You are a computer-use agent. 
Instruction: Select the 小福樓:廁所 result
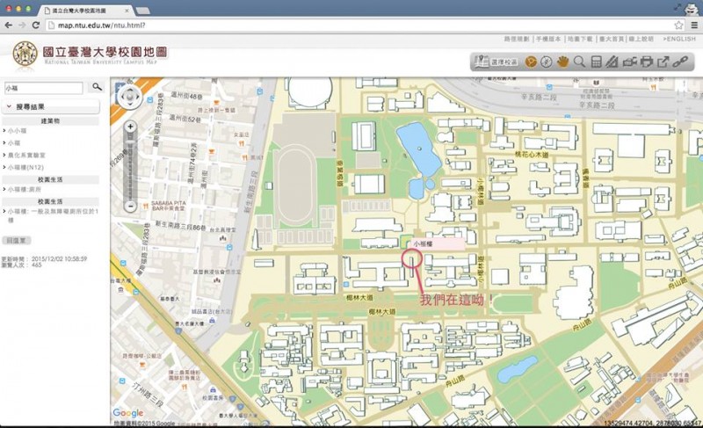25,189
